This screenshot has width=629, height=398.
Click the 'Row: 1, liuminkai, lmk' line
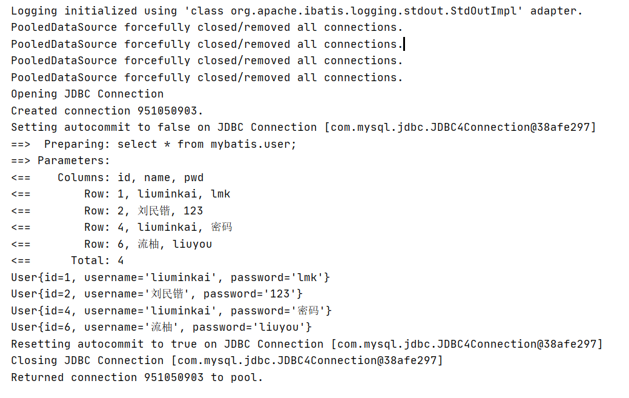pos(120,194)
